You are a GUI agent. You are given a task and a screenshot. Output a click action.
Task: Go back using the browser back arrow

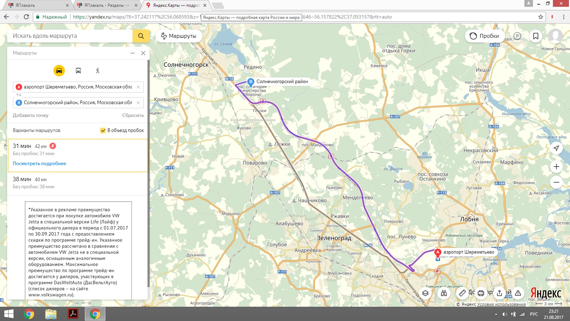[6, 17]
